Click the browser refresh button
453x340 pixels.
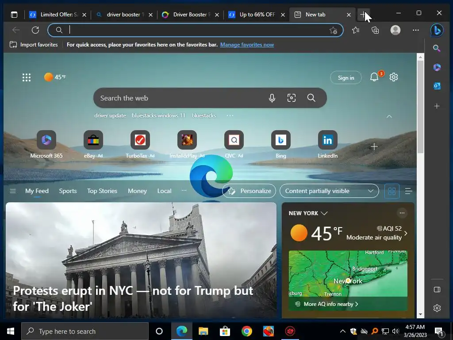[35, 30]
